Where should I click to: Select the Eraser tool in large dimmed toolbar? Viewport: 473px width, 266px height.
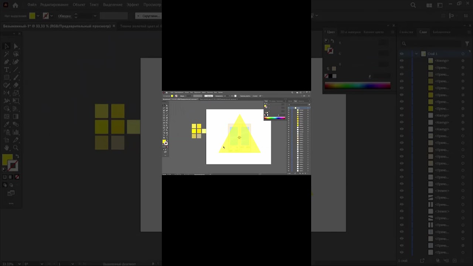coord(16,85)
